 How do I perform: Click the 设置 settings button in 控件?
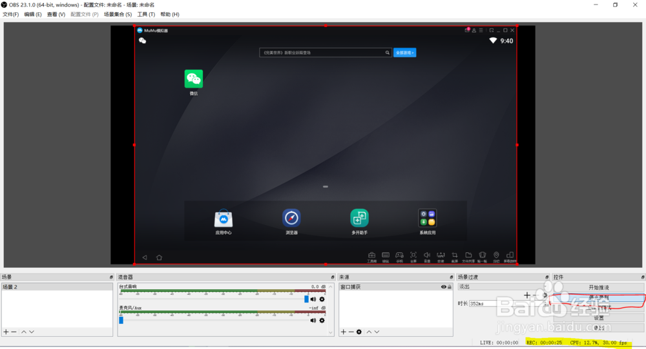point(599,318)
